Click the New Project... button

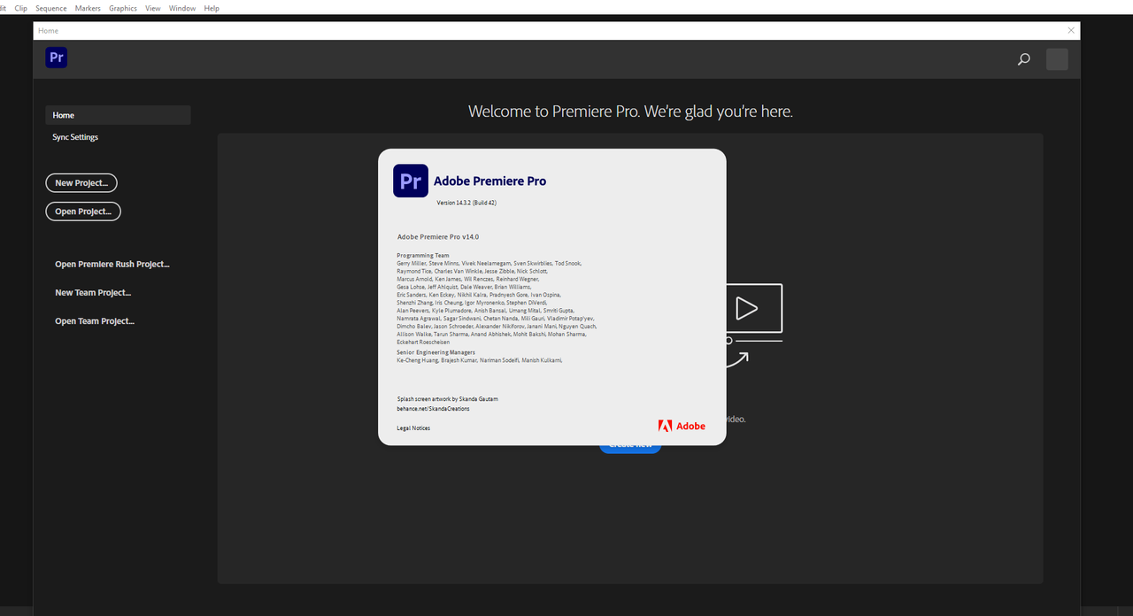click(81, 183)
